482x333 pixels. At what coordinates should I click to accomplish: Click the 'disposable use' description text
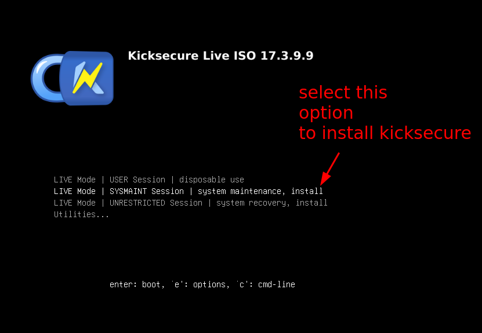tap(212, 180)
